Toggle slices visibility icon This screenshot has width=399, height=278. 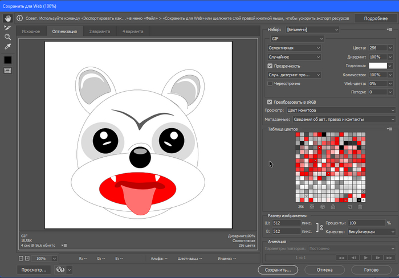pyautogui.click(x=8, y=70)
